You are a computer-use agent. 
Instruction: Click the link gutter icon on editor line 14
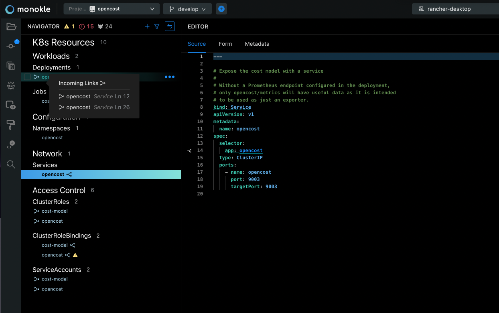pyautogui.click(x=190, y=151)
